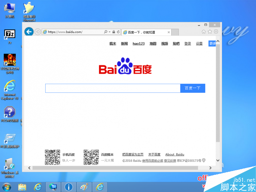Click the 百度一下 search button
The image size is (256, 192).
[192, 88]
